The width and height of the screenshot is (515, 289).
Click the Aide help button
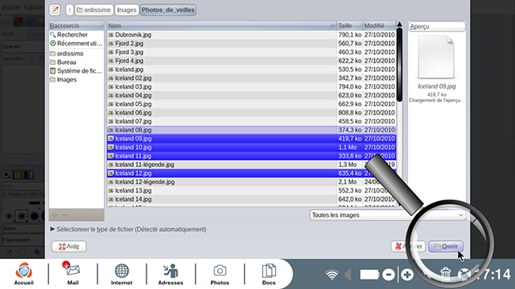69,246
